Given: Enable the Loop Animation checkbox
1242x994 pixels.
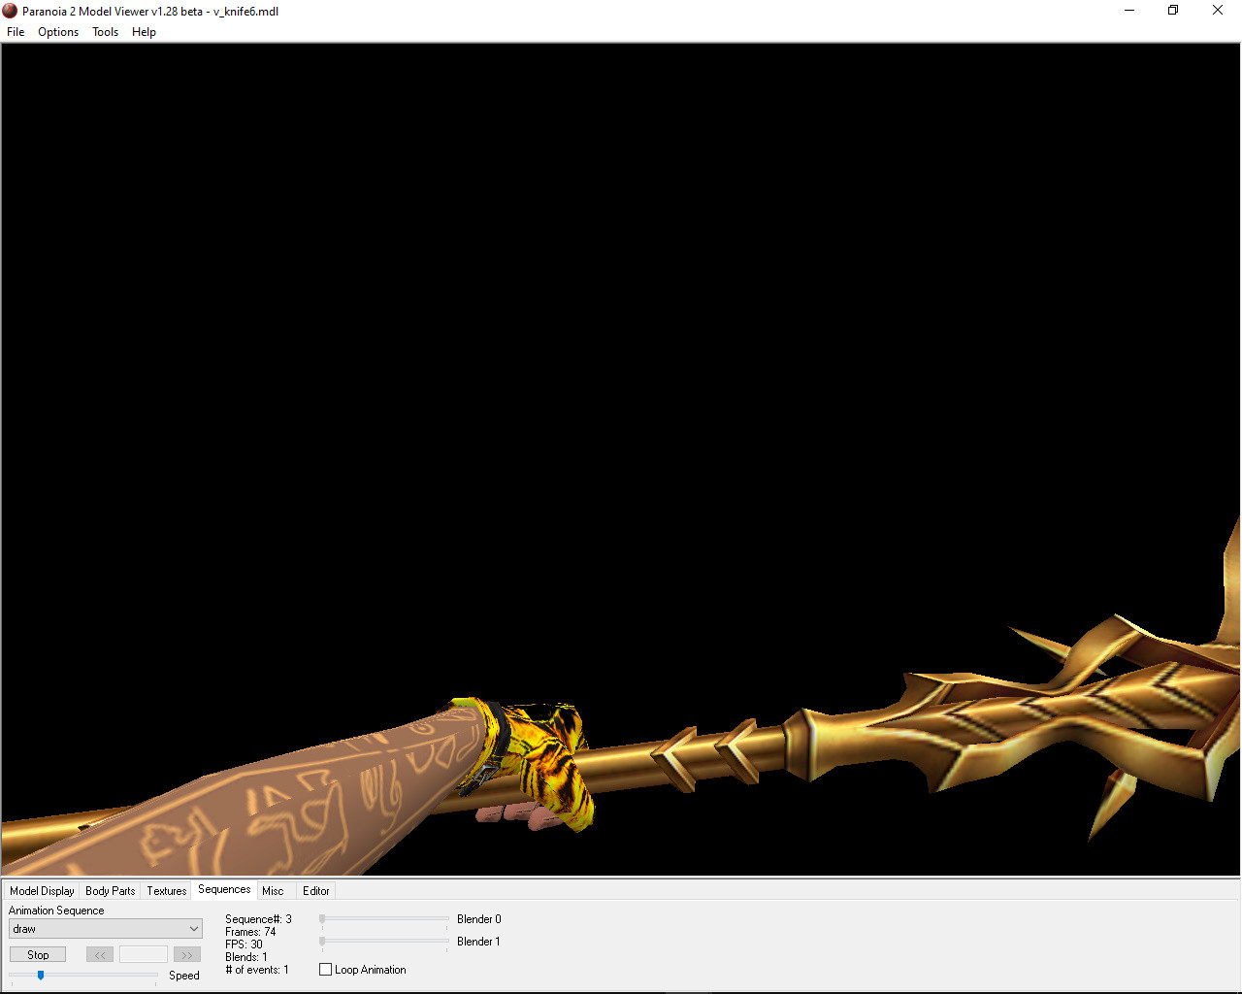Looking at the screenshot, I should click(326, 970).
